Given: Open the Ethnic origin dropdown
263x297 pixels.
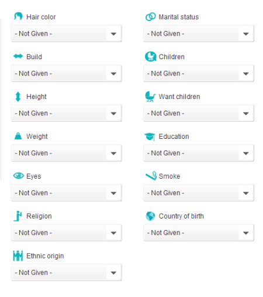Looking at the screenshot, I should (x=67, y=272).
